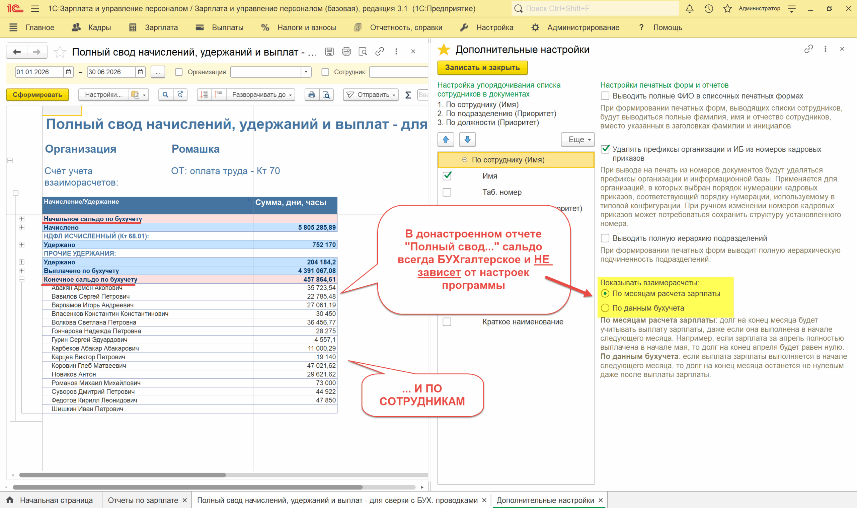Select По месяцам расчета зарплаты radio
This screenshot has height=508, width=857.
coord(605,294)
